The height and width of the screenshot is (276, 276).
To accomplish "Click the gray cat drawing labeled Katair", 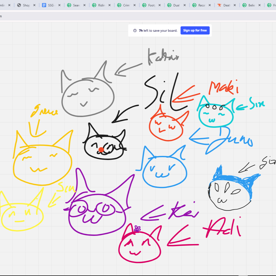I will pos(88,96).
